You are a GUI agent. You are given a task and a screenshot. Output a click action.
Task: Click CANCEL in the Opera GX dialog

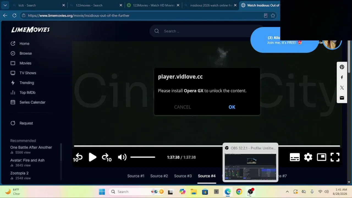coord(182,107)
